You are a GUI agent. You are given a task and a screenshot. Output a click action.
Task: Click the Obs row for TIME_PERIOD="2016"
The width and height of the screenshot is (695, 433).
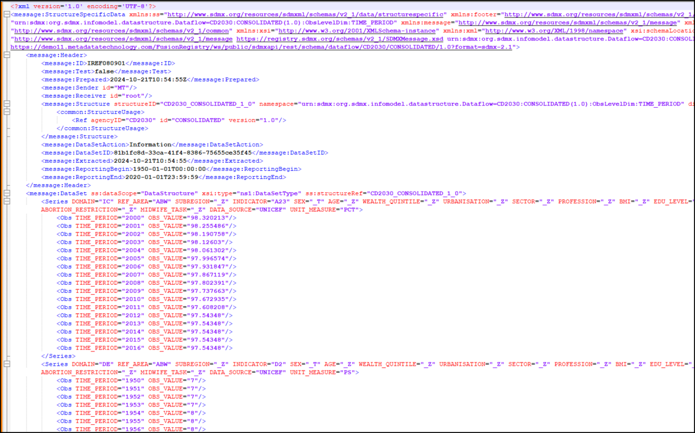(145, 347)
